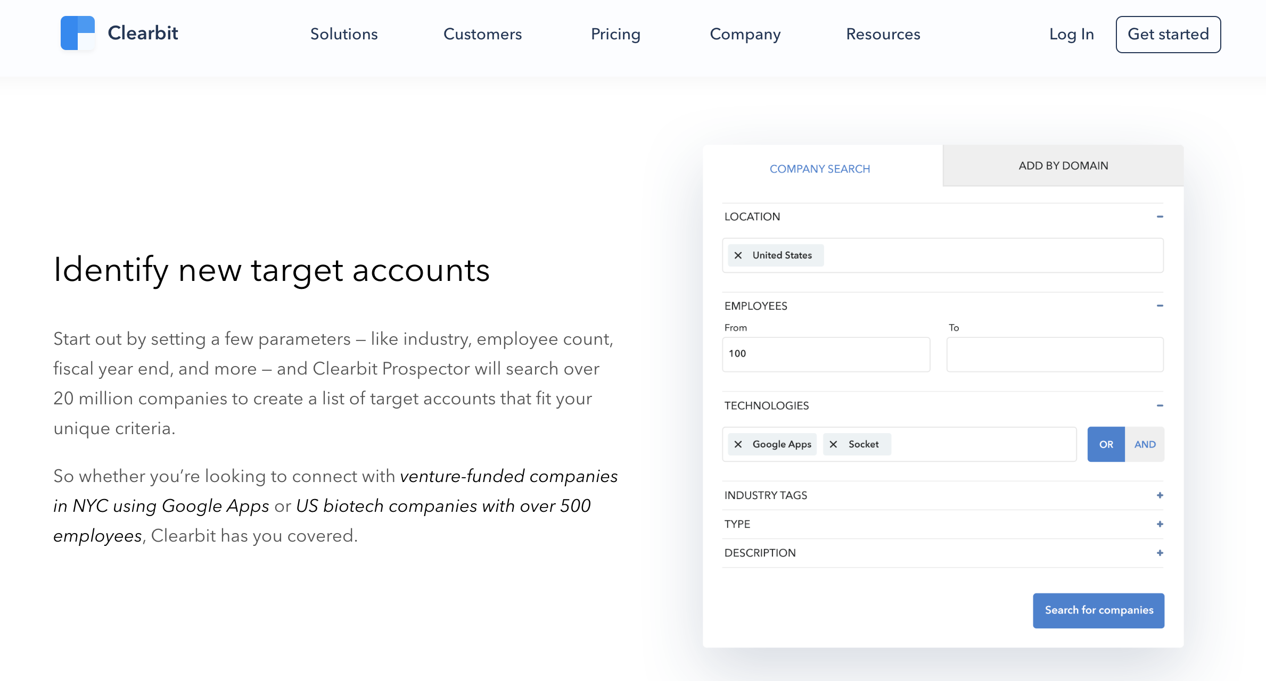Toggle the OR button for Technologies
Image resolution: width=1266 pixels, height=681 pixels.
[1107, 444]
